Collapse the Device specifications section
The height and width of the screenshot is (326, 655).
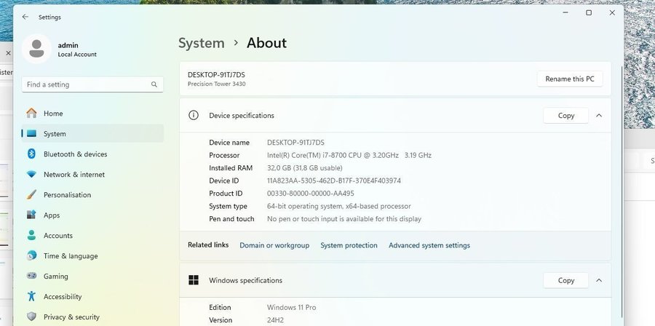[599, 115]
